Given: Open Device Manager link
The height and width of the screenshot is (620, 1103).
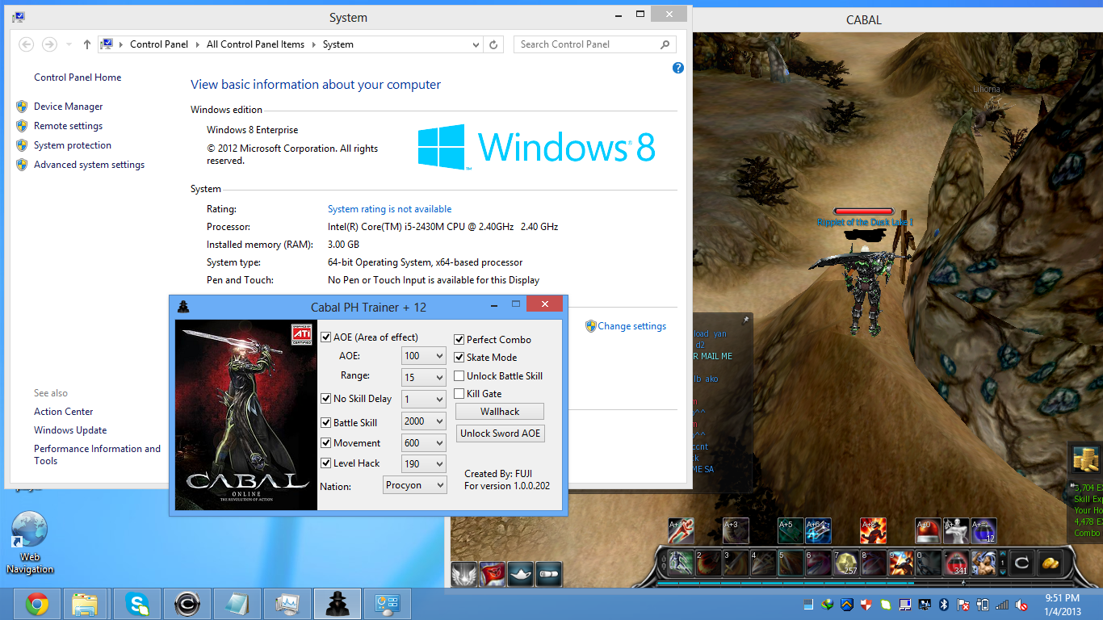Looking at the screenshot, I should click(x=69, y=107).
